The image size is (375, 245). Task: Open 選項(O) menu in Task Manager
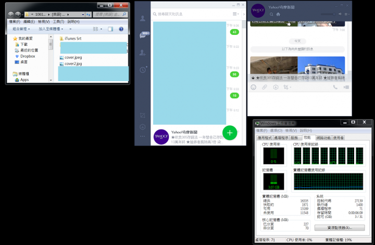tap(276, 131)
